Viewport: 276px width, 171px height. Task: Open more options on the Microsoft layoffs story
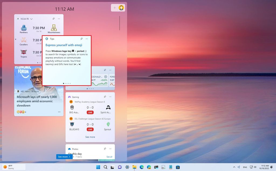pos(59,112)
